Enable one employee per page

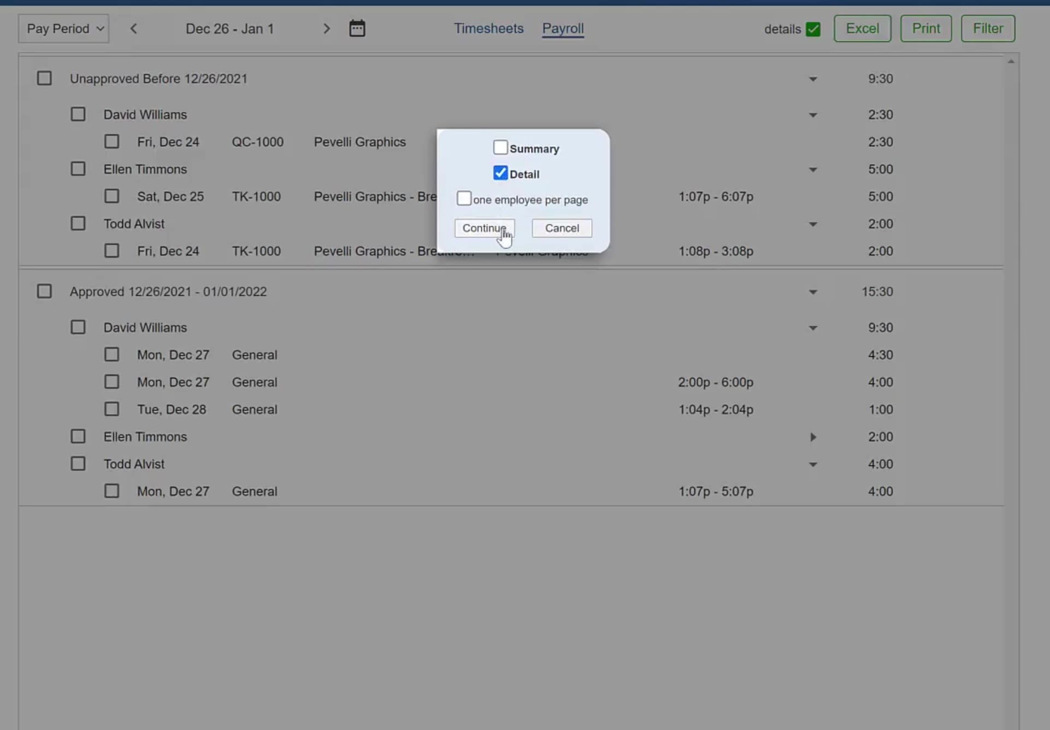click(x=464, y=198)
